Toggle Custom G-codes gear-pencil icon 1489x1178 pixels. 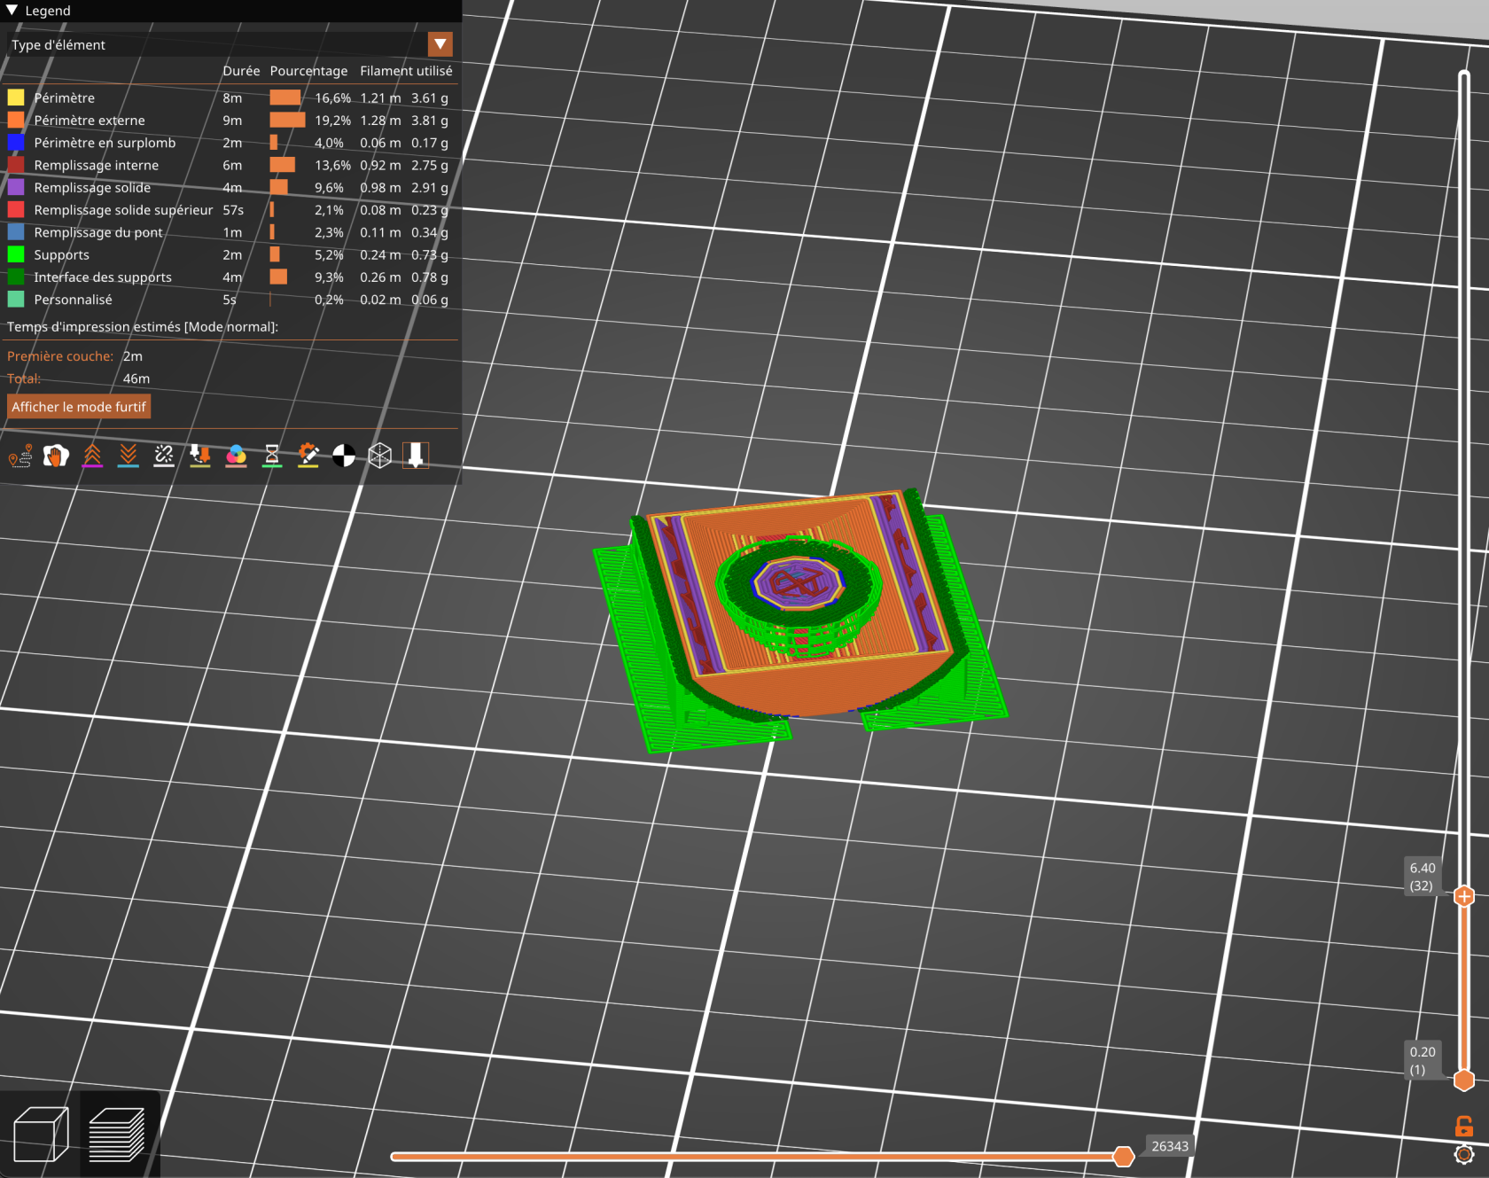click(308, 456)
